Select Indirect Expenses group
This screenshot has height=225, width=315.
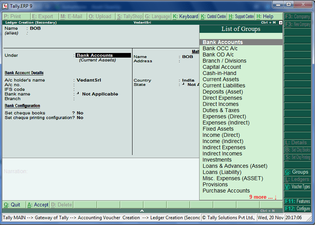(241, 147)
